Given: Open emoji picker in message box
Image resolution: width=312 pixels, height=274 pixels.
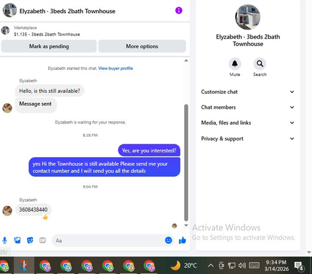Looking at the screenshot, I should pyautogui.click(x=168, y=240).
